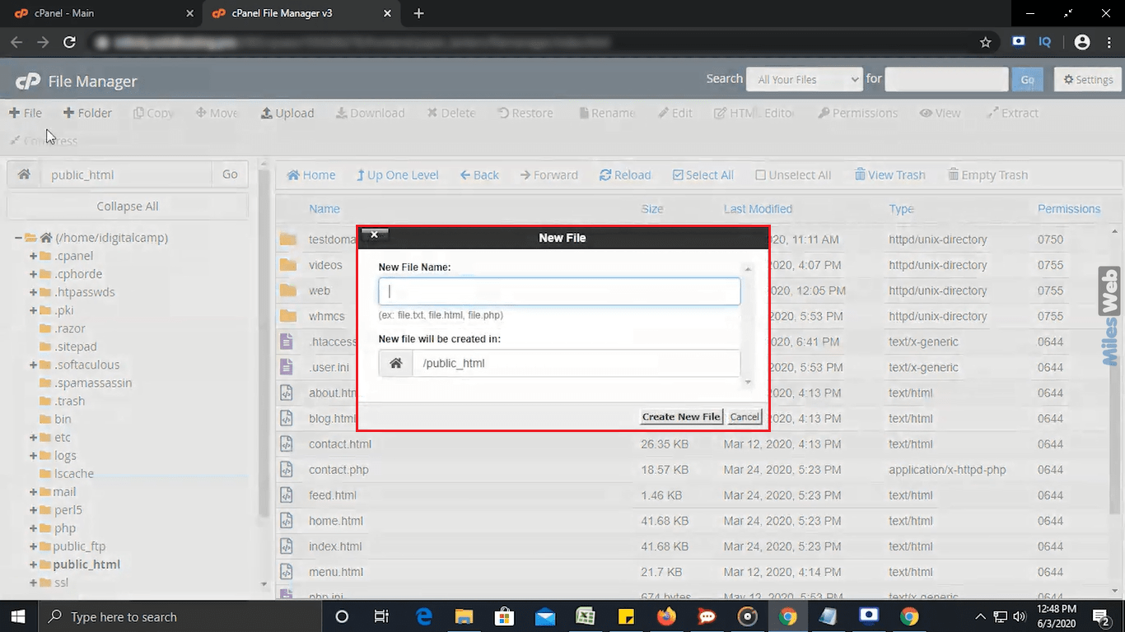Open View Trash
1125x632 pixels.
pyautogui.click(x=889, y=174)
